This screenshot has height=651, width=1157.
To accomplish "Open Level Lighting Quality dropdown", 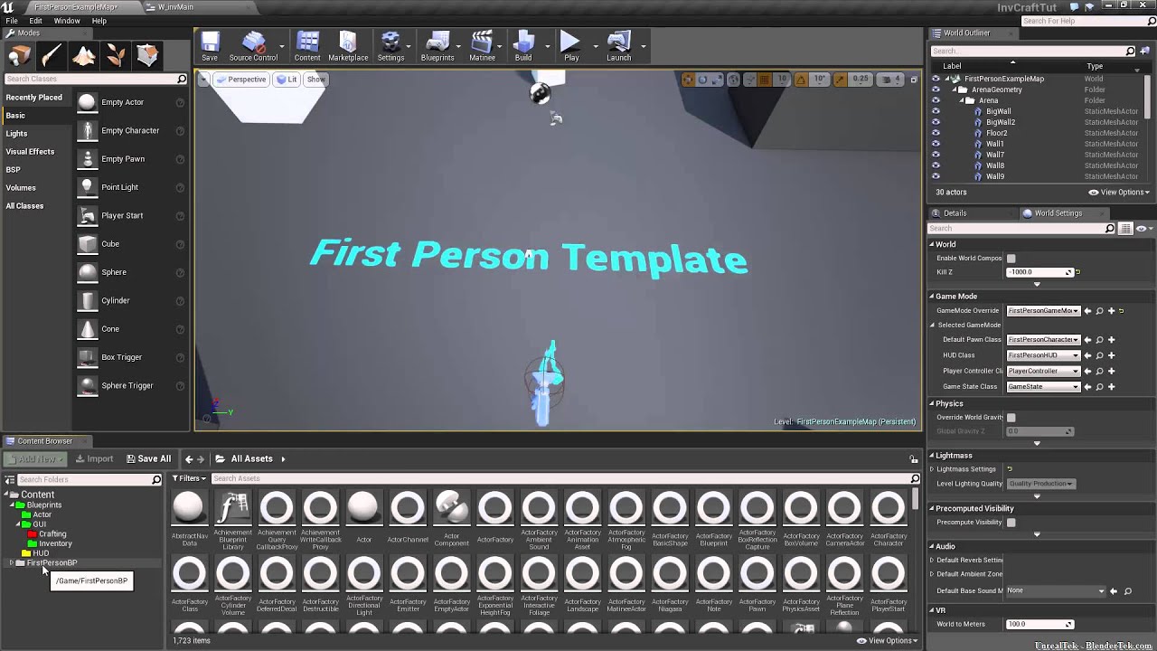I will (1040, 484).
